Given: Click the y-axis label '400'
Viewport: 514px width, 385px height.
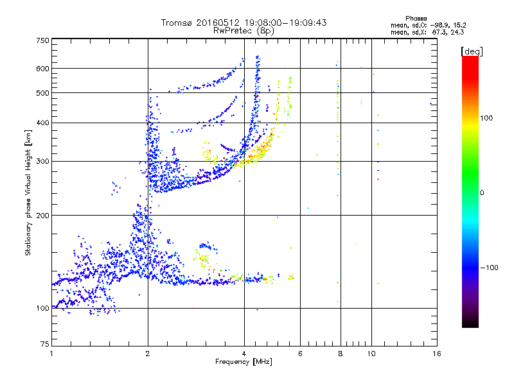Looking at the screenshot, I should coord(42,123).
